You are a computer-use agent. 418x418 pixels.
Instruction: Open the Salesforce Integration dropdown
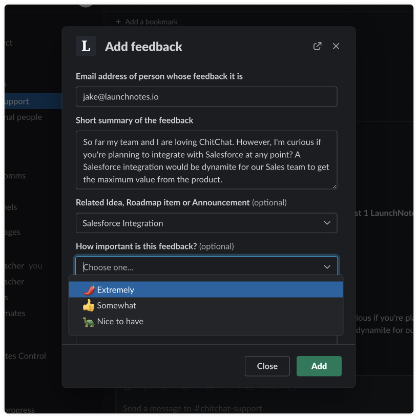206,223
